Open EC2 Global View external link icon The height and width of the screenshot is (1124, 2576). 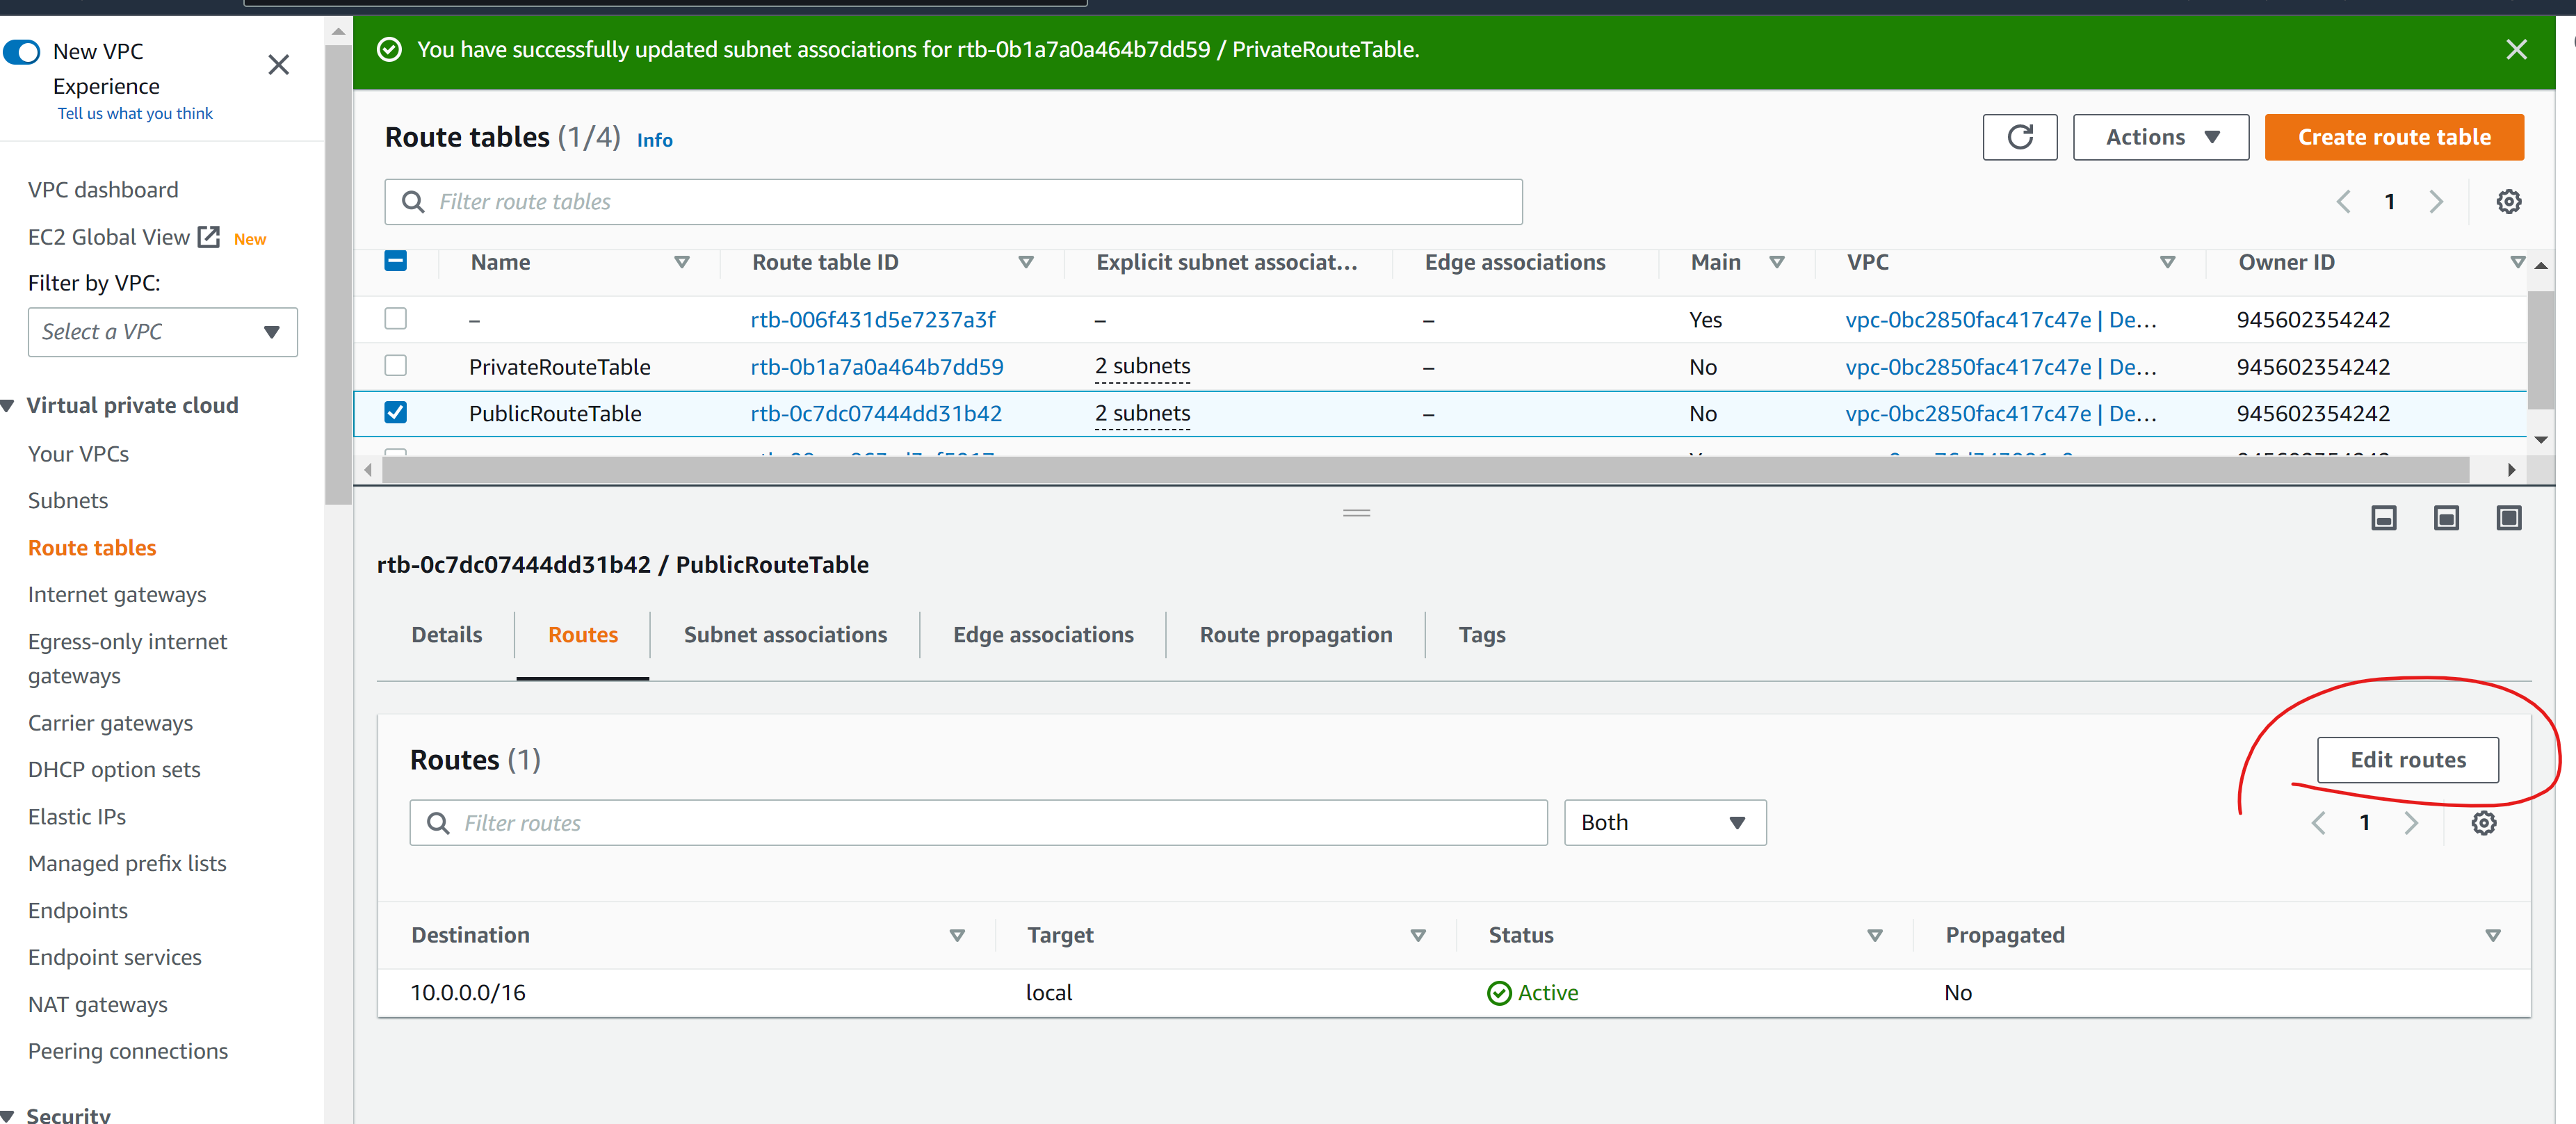(209, 237)
